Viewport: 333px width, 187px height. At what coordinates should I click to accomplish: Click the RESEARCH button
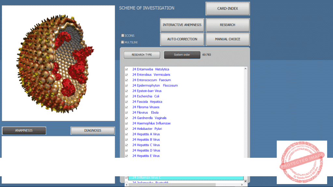pyautogui.click(x=228, y=25)
